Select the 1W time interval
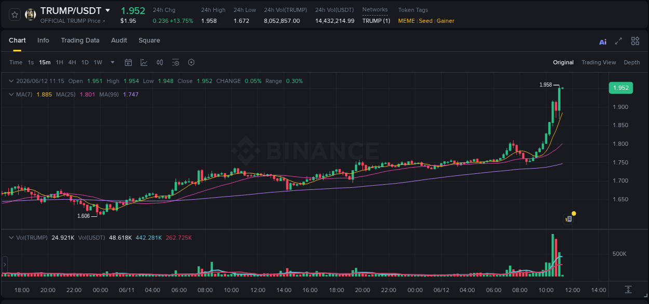This screenshot has height=304, width=649. 98,62
